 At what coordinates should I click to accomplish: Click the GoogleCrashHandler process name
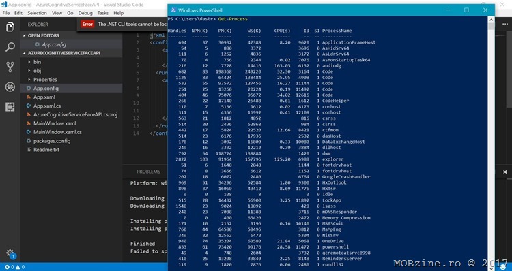click(x=346, y=177)
